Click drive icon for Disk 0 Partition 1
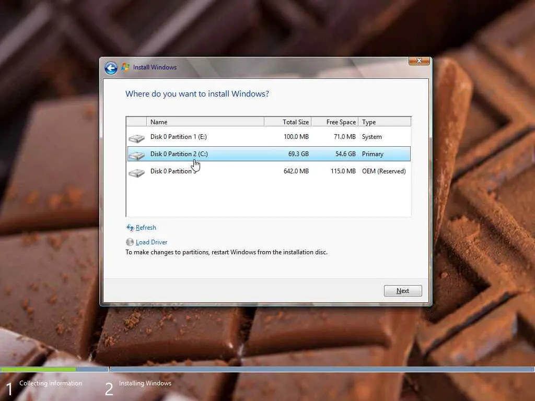Image resolution: width=535 pixels, height=401 pixels. click(136, 138)
